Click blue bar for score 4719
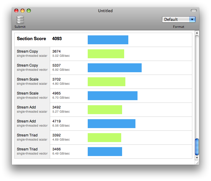This screenshot has width=211, height=181. point(111,124)
